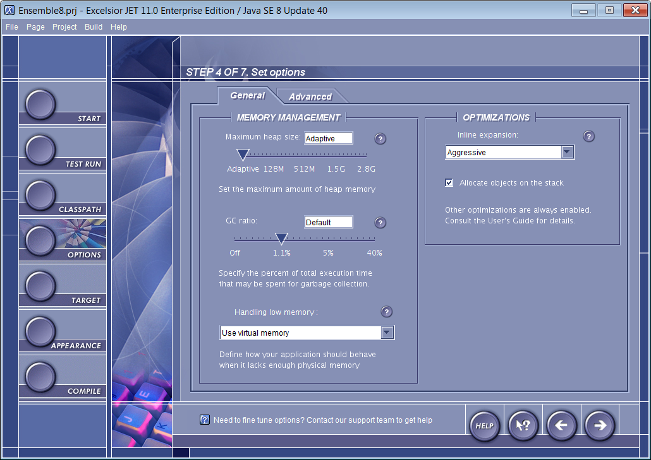651x460 pixels.
Task: Click the previous page arrow button
Action: pyautogui.click(x=561, y=426)
